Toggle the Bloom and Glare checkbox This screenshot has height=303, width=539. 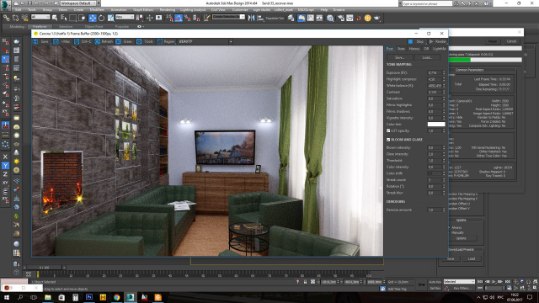[388, 140]
